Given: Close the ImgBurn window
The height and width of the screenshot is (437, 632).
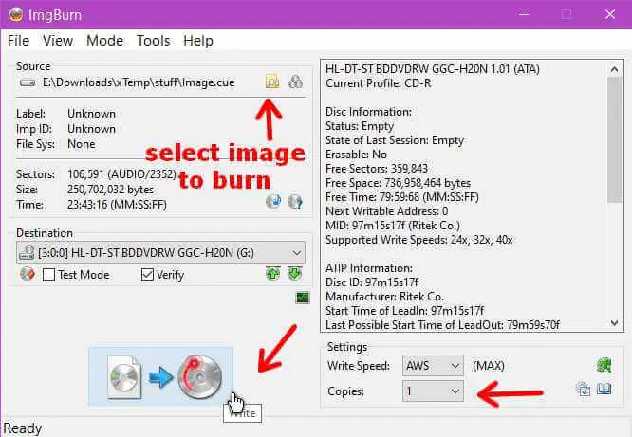Looking at the screenshot, I should pos(610,14).
